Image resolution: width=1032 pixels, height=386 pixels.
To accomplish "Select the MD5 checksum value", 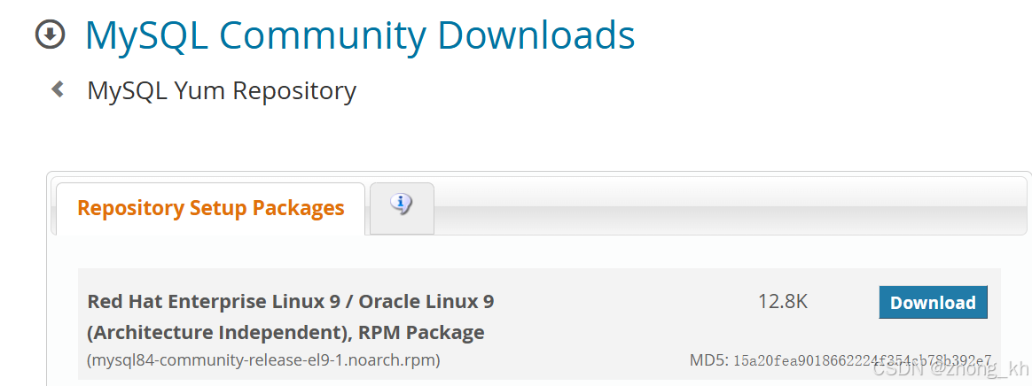I will coord(862,360).
